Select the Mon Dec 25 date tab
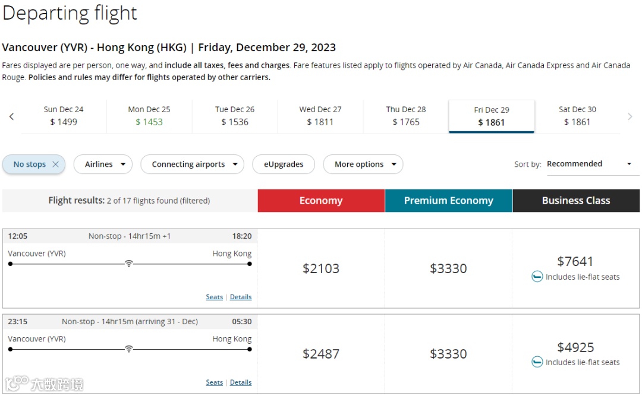This screenshot has height=396, width=642. 149,116
